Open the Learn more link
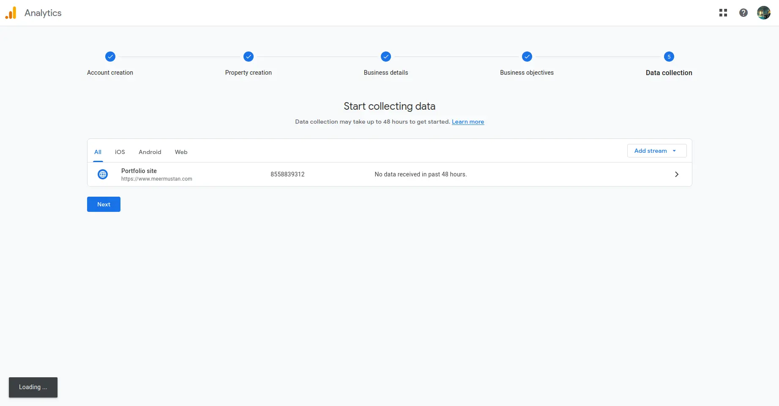The width and height of the screenshot is (779, 406). (x=468, y=122)
